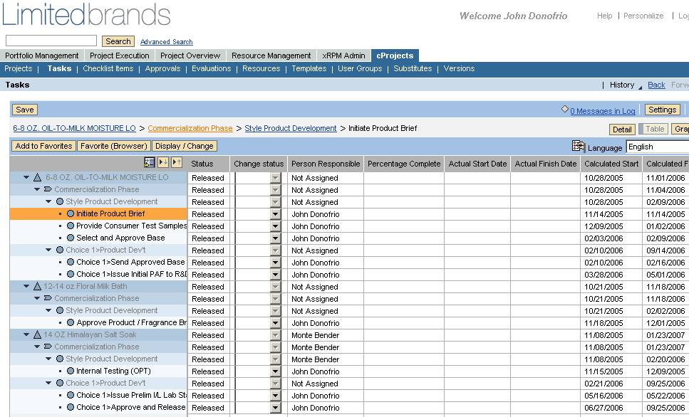
Task: Click the circle icon beside Internal Testing (OPT)
Action: 71,371
